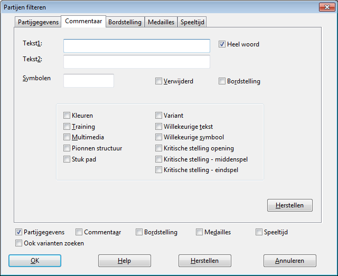This screenshot has width=338, height=276.
Task: Close the Partijen filteren dialog
Action: [x=326, y=7]
